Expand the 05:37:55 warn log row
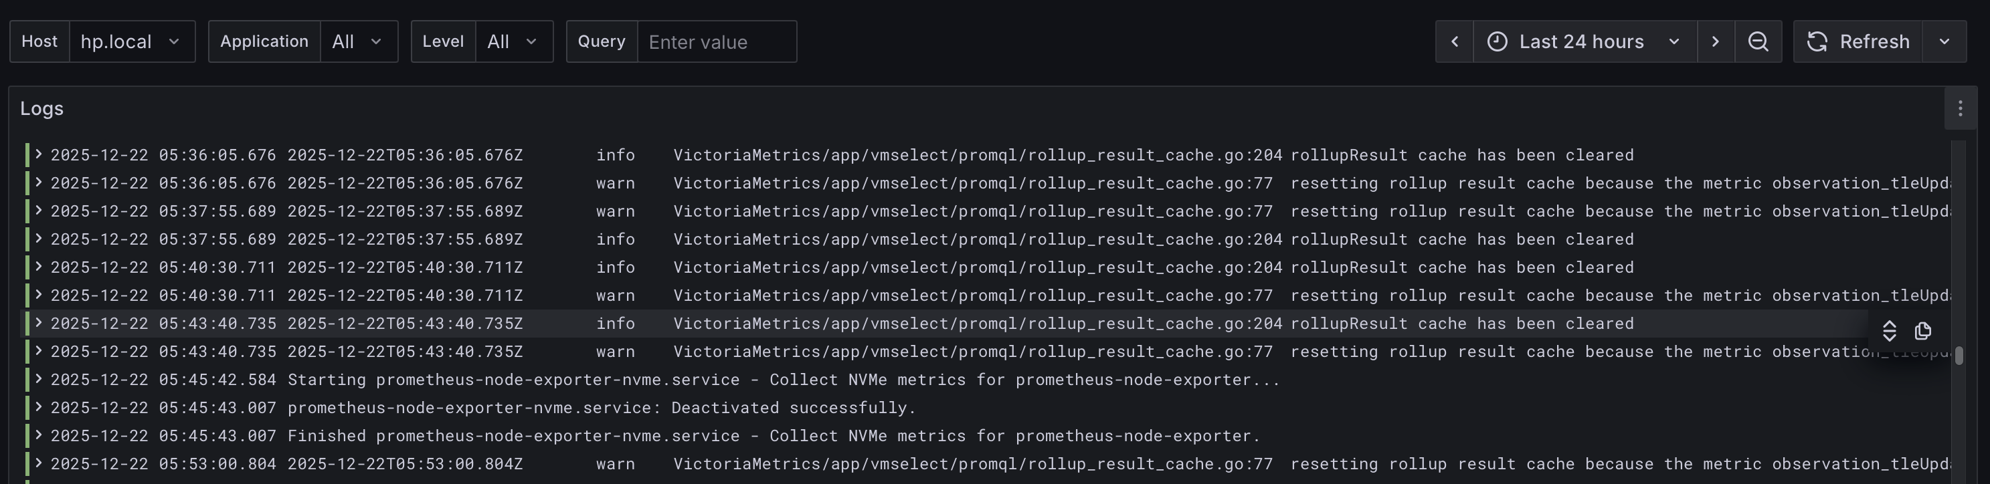The image size is (1990, 484). point(38,211)
